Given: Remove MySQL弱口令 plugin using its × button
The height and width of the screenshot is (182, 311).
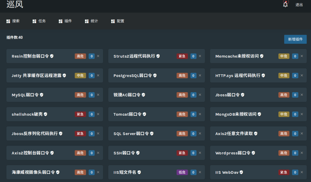Looking at the screenshot, I should tap(98, 95).
